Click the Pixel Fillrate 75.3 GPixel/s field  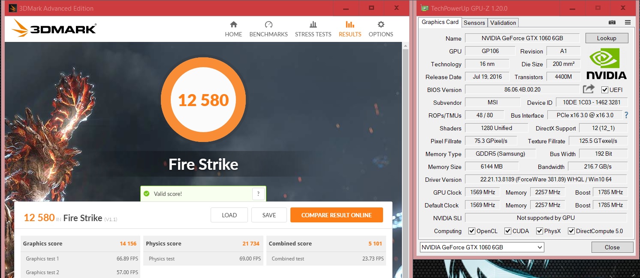click(491, 141)
